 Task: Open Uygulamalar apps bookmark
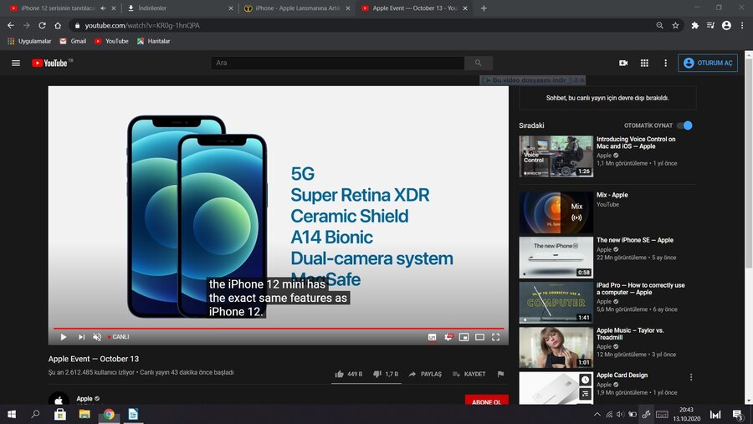click(29, 41)
